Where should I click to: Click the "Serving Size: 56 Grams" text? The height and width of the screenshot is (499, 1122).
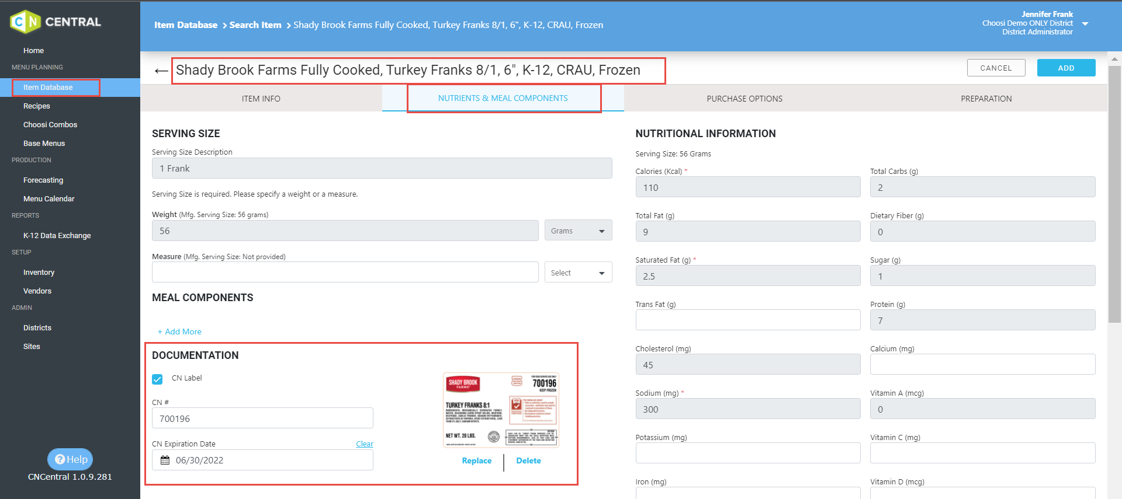pyautogui.click(x=673, y=154)
